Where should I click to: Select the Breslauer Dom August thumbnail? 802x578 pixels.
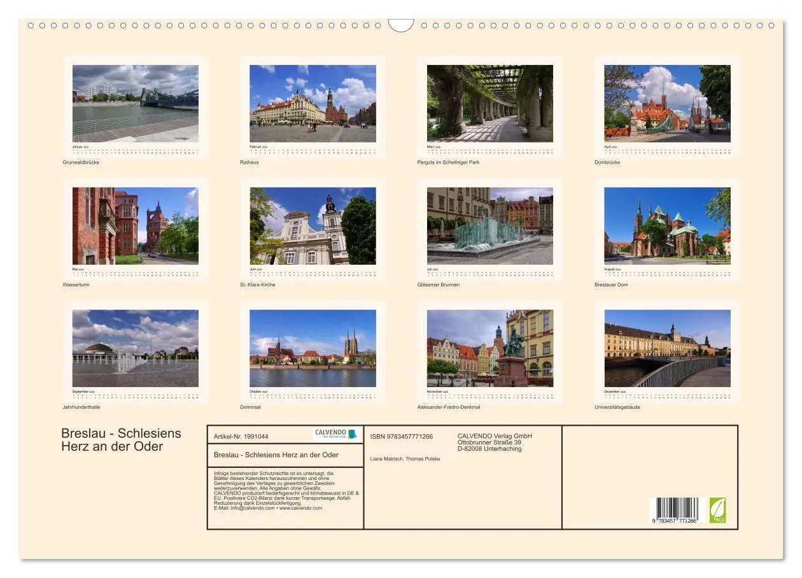(668, 226)
